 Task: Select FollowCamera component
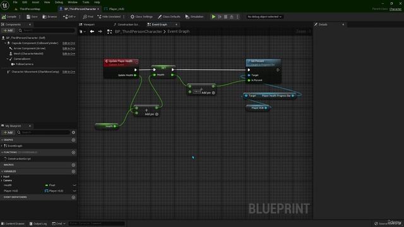(25, 64)
